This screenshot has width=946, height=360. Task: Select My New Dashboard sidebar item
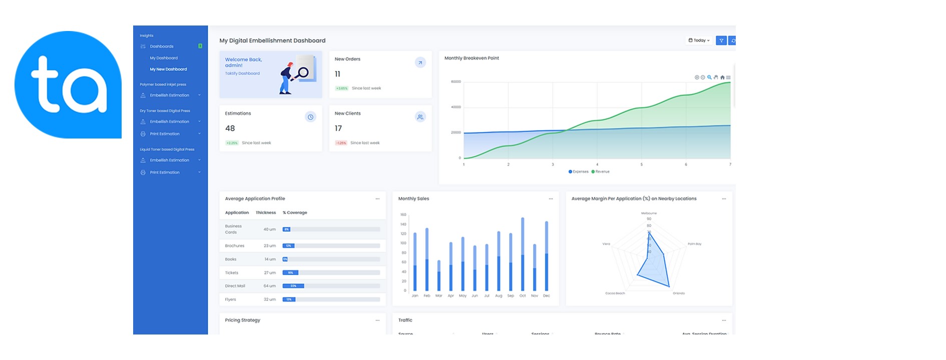pyautogui.click(x=168, y=69)
